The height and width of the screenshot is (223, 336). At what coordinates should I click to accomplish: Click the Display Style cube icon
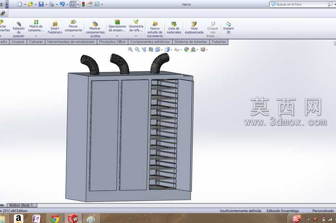(x=167, y=49)
